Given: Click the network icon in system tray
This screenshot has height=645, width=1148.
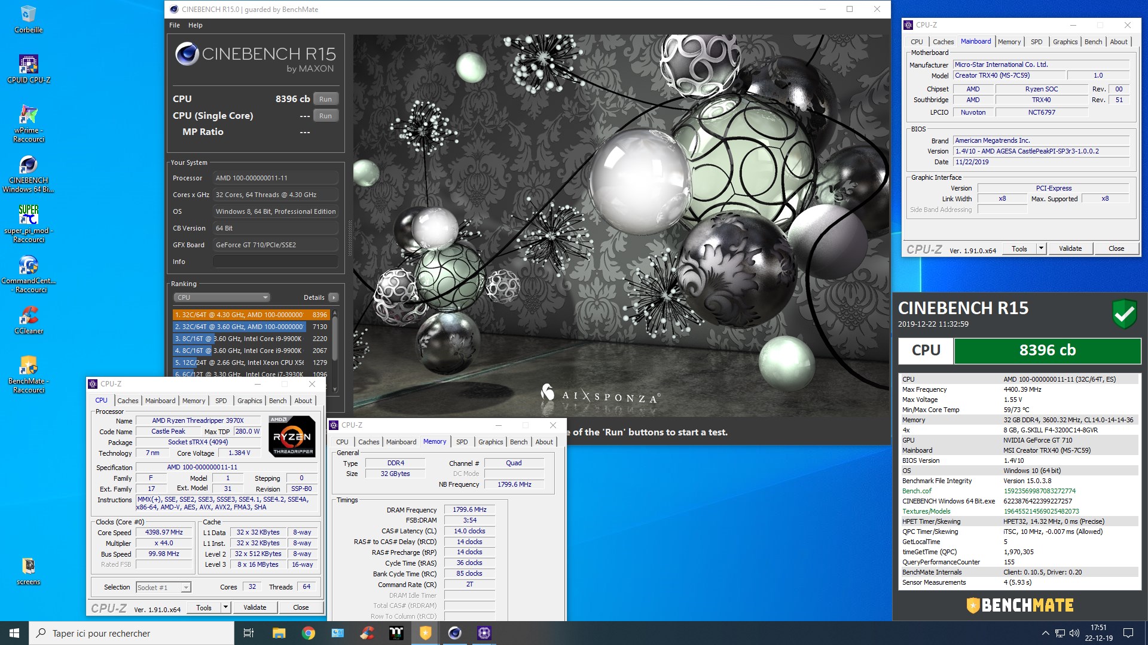Looking at the screenshot, I should (1060, 633).
